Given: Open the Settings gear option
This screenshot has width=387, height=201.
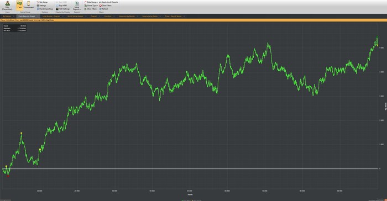Looking at the screenshot, I should coord(41,6).
